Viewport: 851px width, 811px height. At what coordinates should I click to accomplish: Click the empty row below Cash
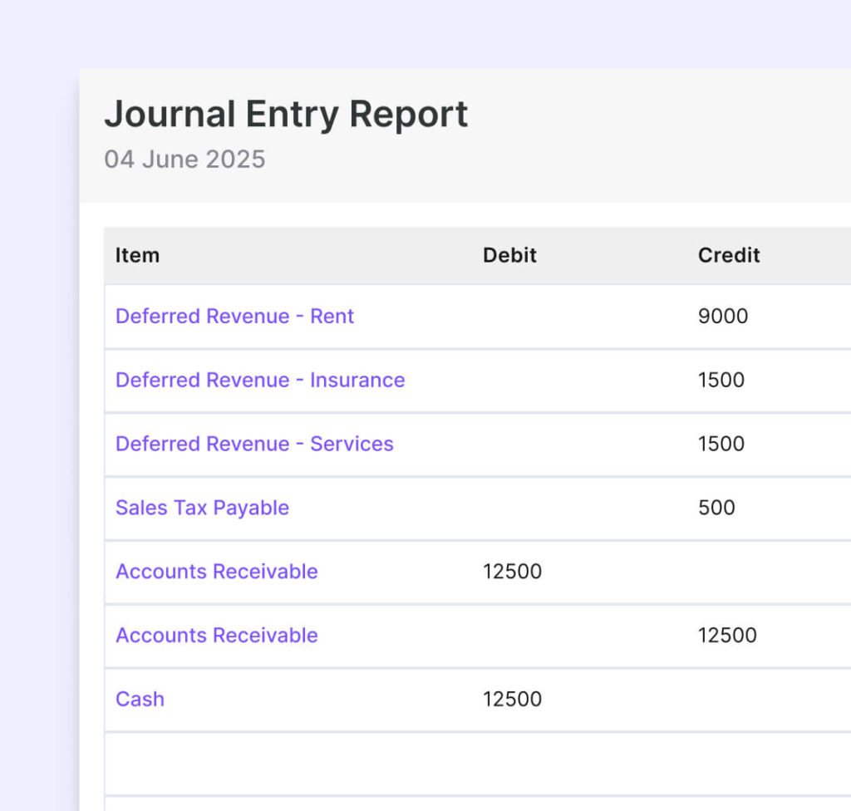pyautogui.click(x=478, y=764)
